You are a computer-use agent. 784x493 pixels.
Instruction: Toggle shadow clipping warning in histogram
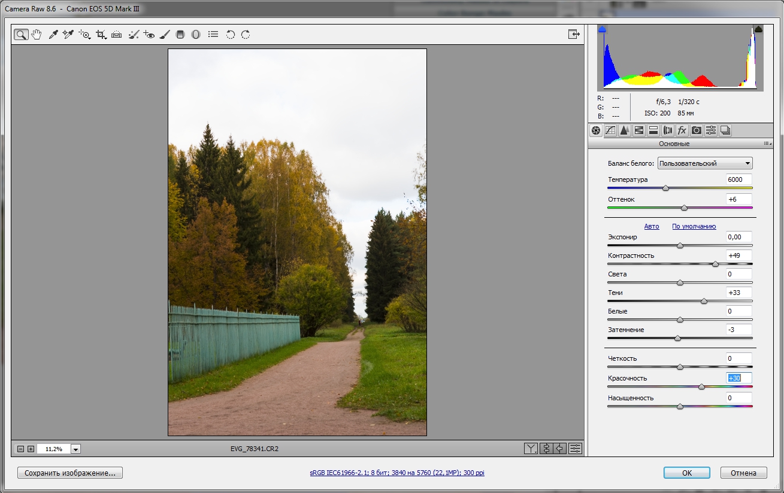pyautogui.click(x=603, y=29)
